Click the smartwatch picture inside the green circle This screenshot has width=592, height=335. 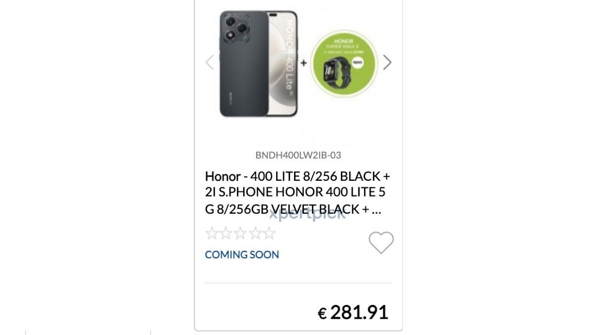pyautogui.click(x=337, y=71)
